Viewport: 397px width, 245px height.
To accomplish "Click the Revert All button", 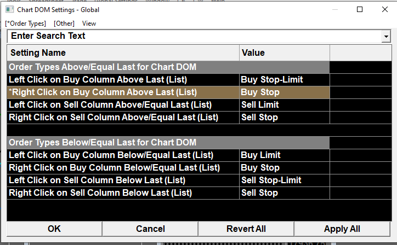I will point(246,229).
